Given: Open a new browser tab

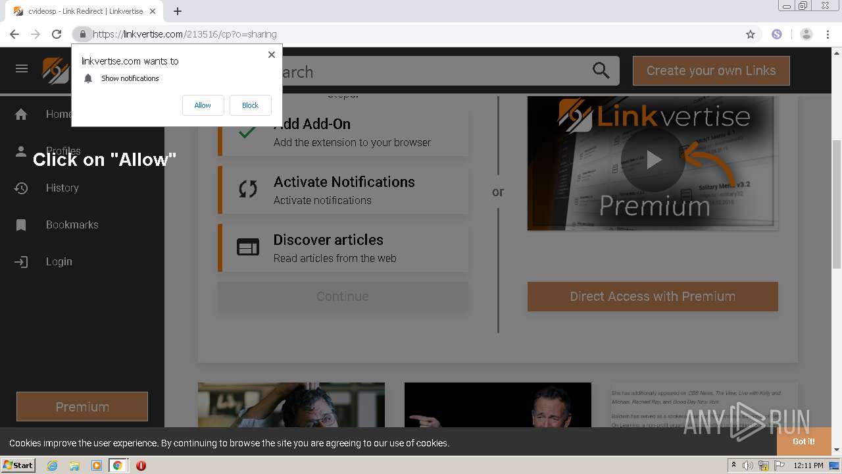Looking at the screenshot, I should [178, 11].
